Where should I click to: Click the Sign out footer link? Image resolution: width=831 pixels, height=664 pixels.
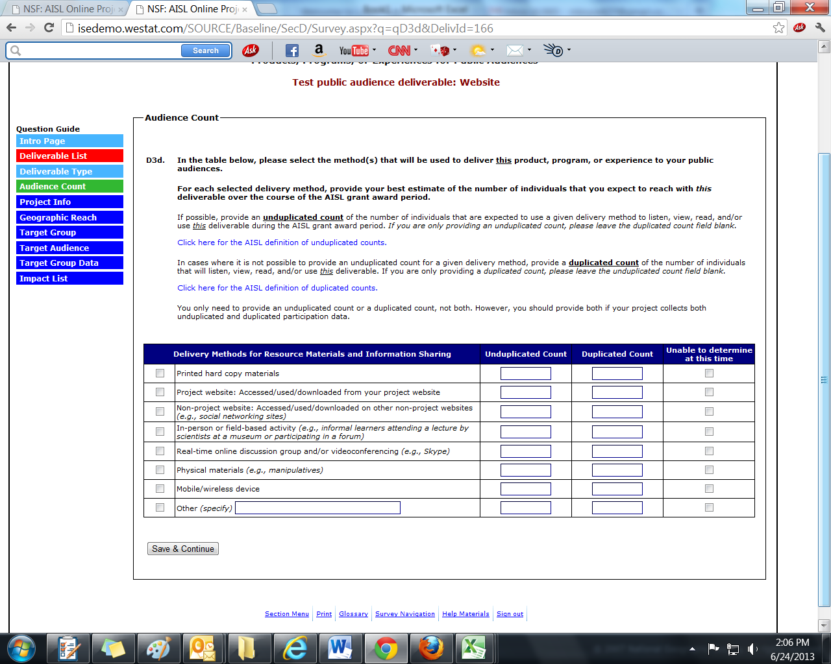[510, 614]
